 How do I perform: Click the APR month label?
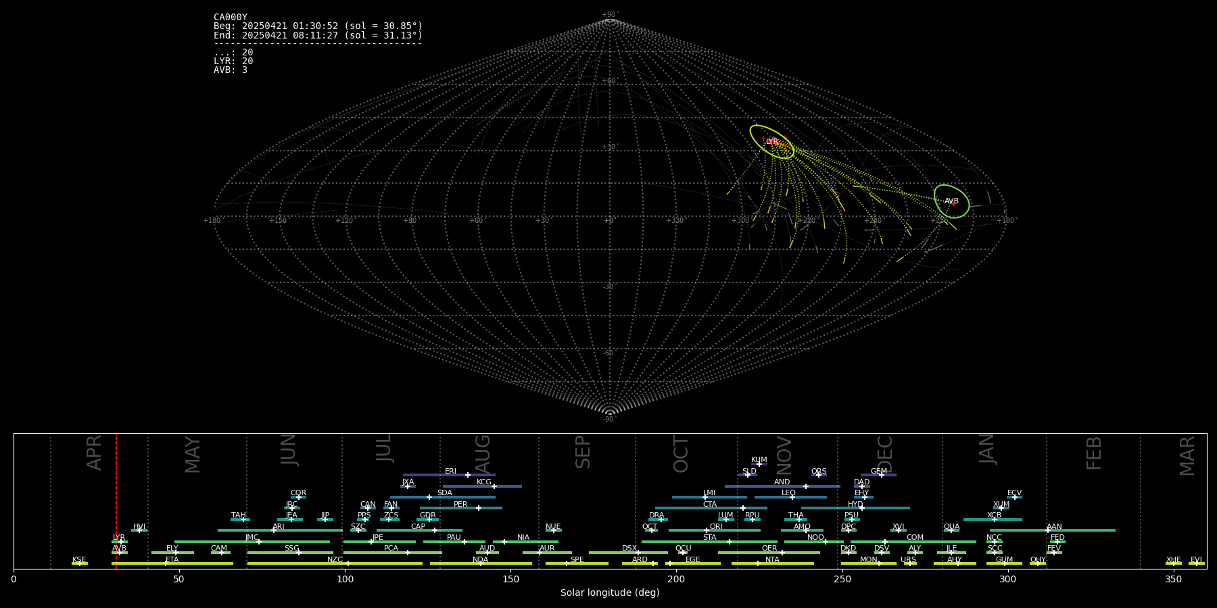[x=95, y=453]
